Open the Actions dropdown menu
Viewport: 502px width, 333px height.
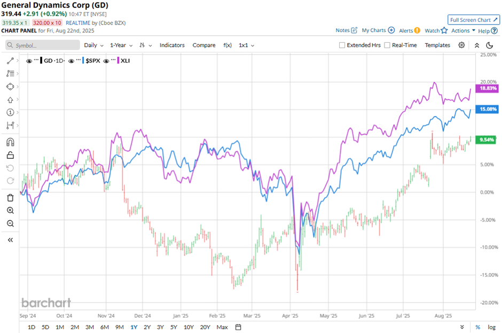(463, 30)
